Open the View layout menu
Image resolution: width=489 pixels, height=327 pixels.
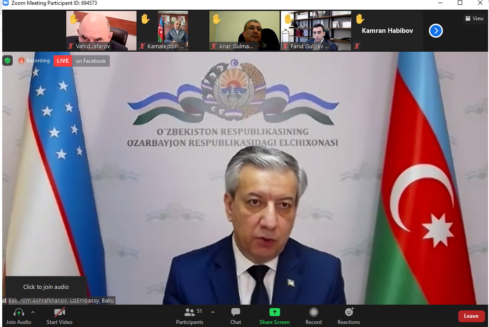tap(474, 18)
